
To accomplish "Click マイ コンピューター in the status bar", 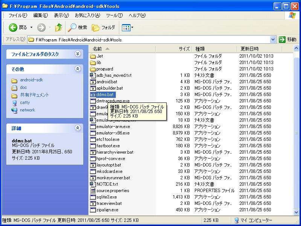I will [x=253, y=220].
